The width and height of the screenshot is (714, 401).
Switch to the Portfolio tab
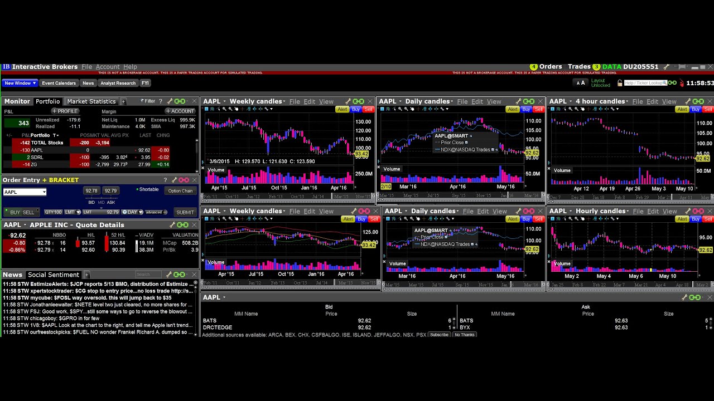click(48, 101)
